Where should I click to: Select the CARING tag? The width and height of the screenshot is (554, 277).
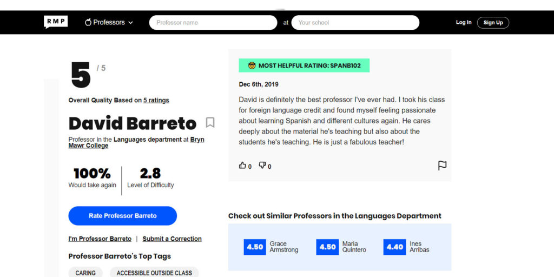tap(85, 273)
